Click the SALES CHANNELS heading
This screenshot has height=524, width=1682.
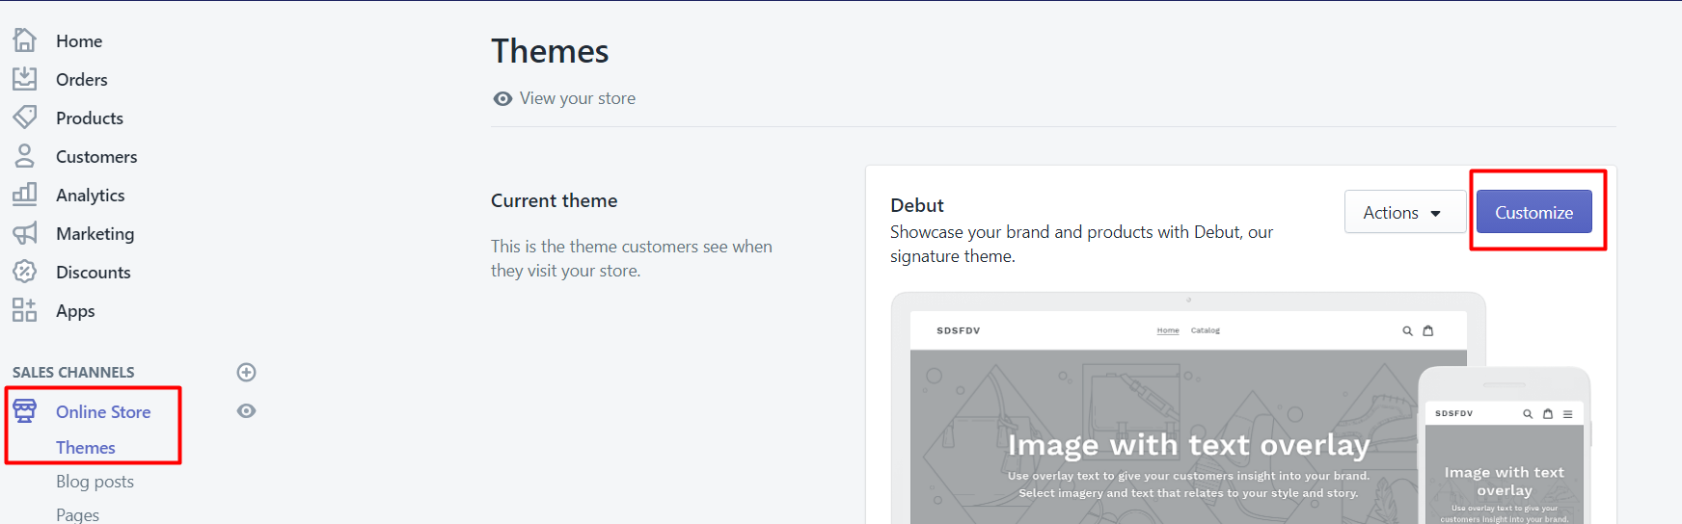(73, 372)
